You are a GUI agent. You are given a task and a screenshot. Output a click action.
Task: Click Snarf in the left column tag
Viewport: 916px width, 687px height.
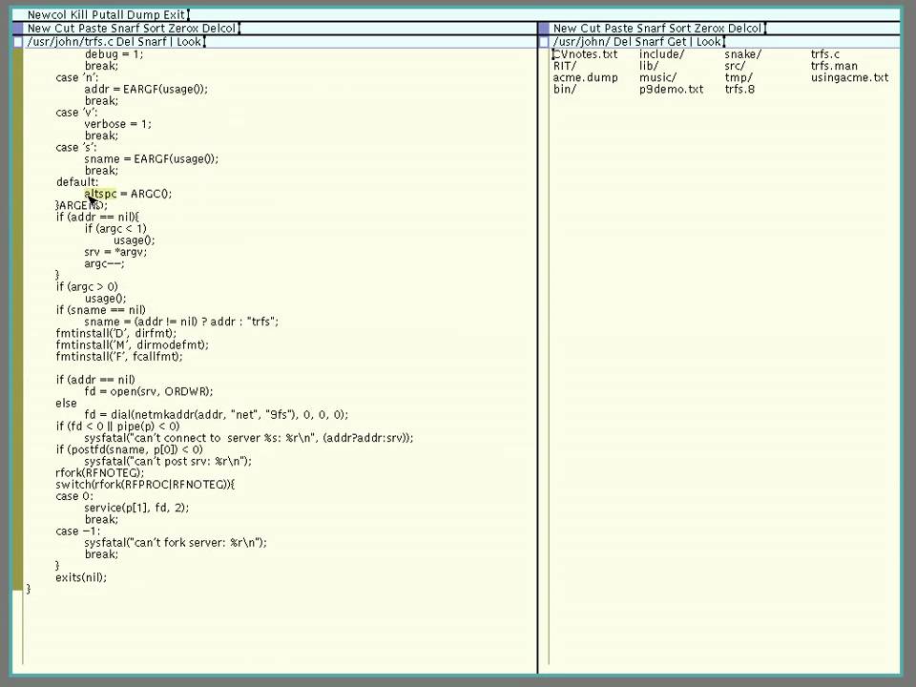point(124,28)
